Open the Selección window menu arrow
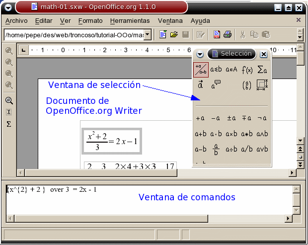 200,54
